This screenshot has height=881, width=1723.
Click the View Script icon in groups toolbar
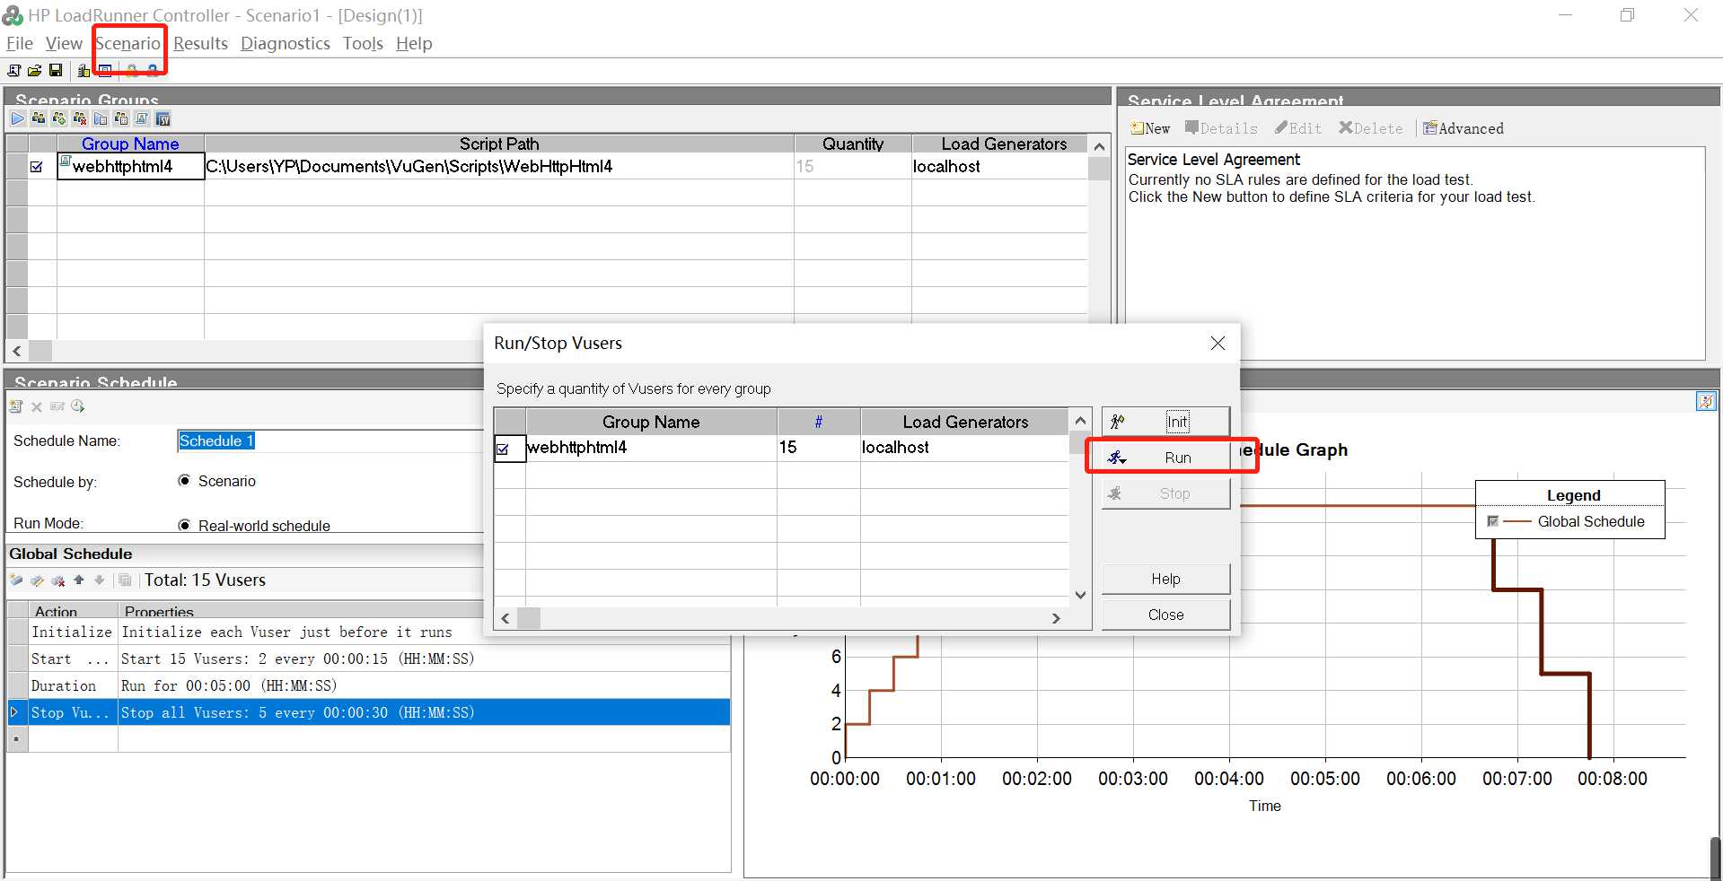pos(142,118)
